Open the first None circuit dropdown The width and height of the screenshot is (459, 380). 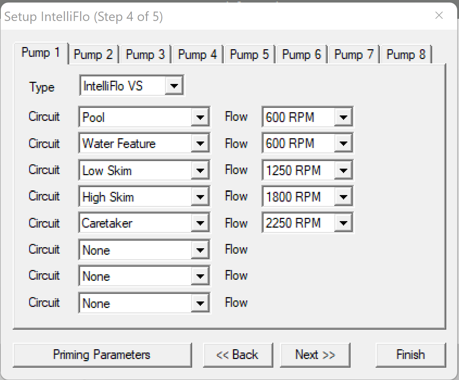coord(144,250)
